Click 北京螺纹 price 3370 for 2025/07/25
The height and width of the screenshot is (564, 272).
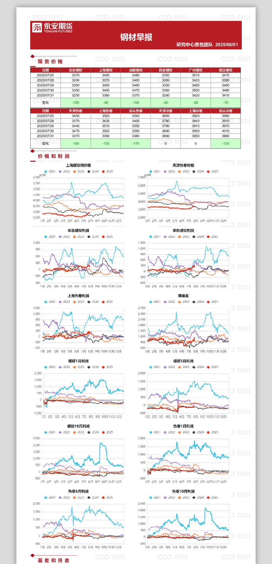[76, 75]
